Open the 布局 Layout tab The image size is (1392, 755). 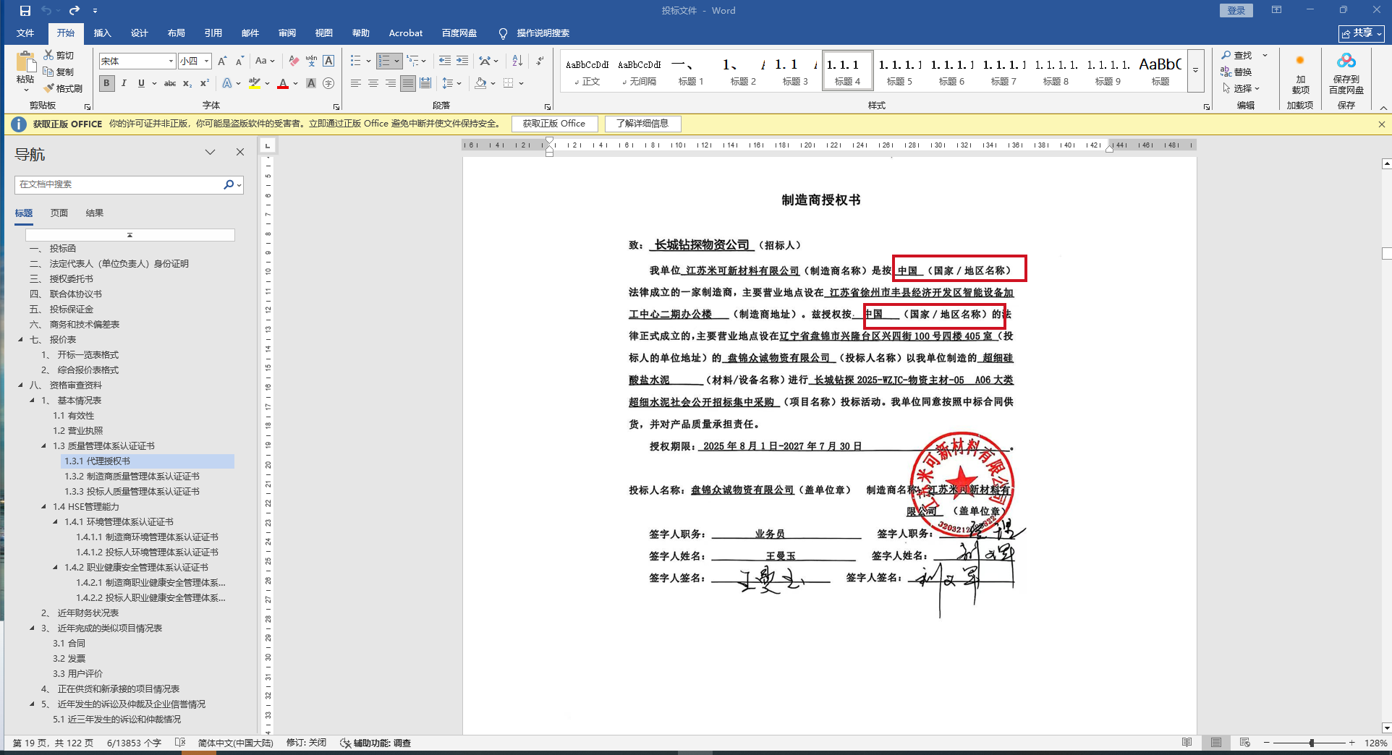pos(177,33)
